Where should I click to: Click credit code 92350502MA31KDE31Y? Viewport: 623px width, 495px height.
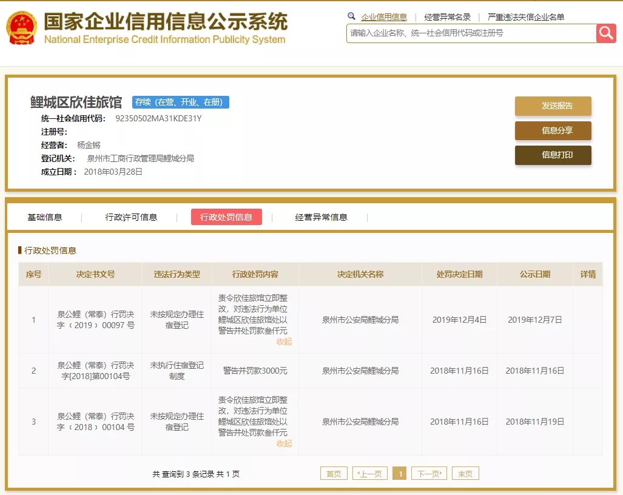tap(158, 118)
